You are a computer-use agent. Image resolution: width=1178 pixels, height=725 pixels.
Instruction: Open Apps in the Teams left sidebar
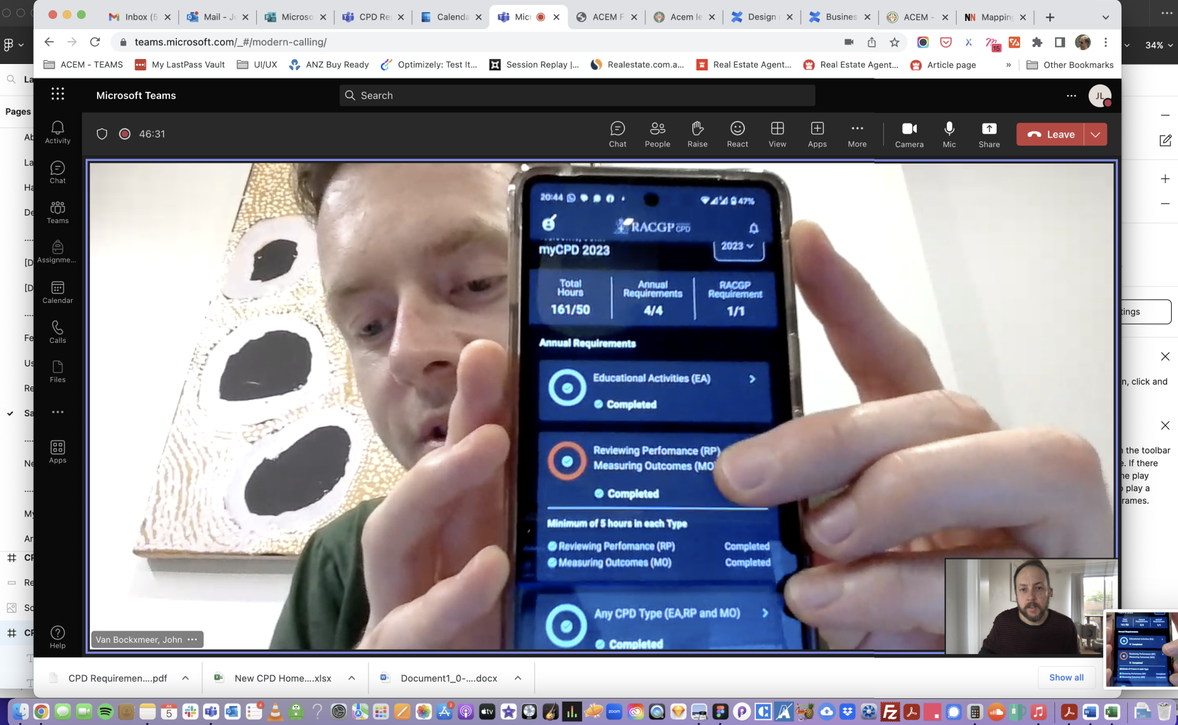click(58, 452)
